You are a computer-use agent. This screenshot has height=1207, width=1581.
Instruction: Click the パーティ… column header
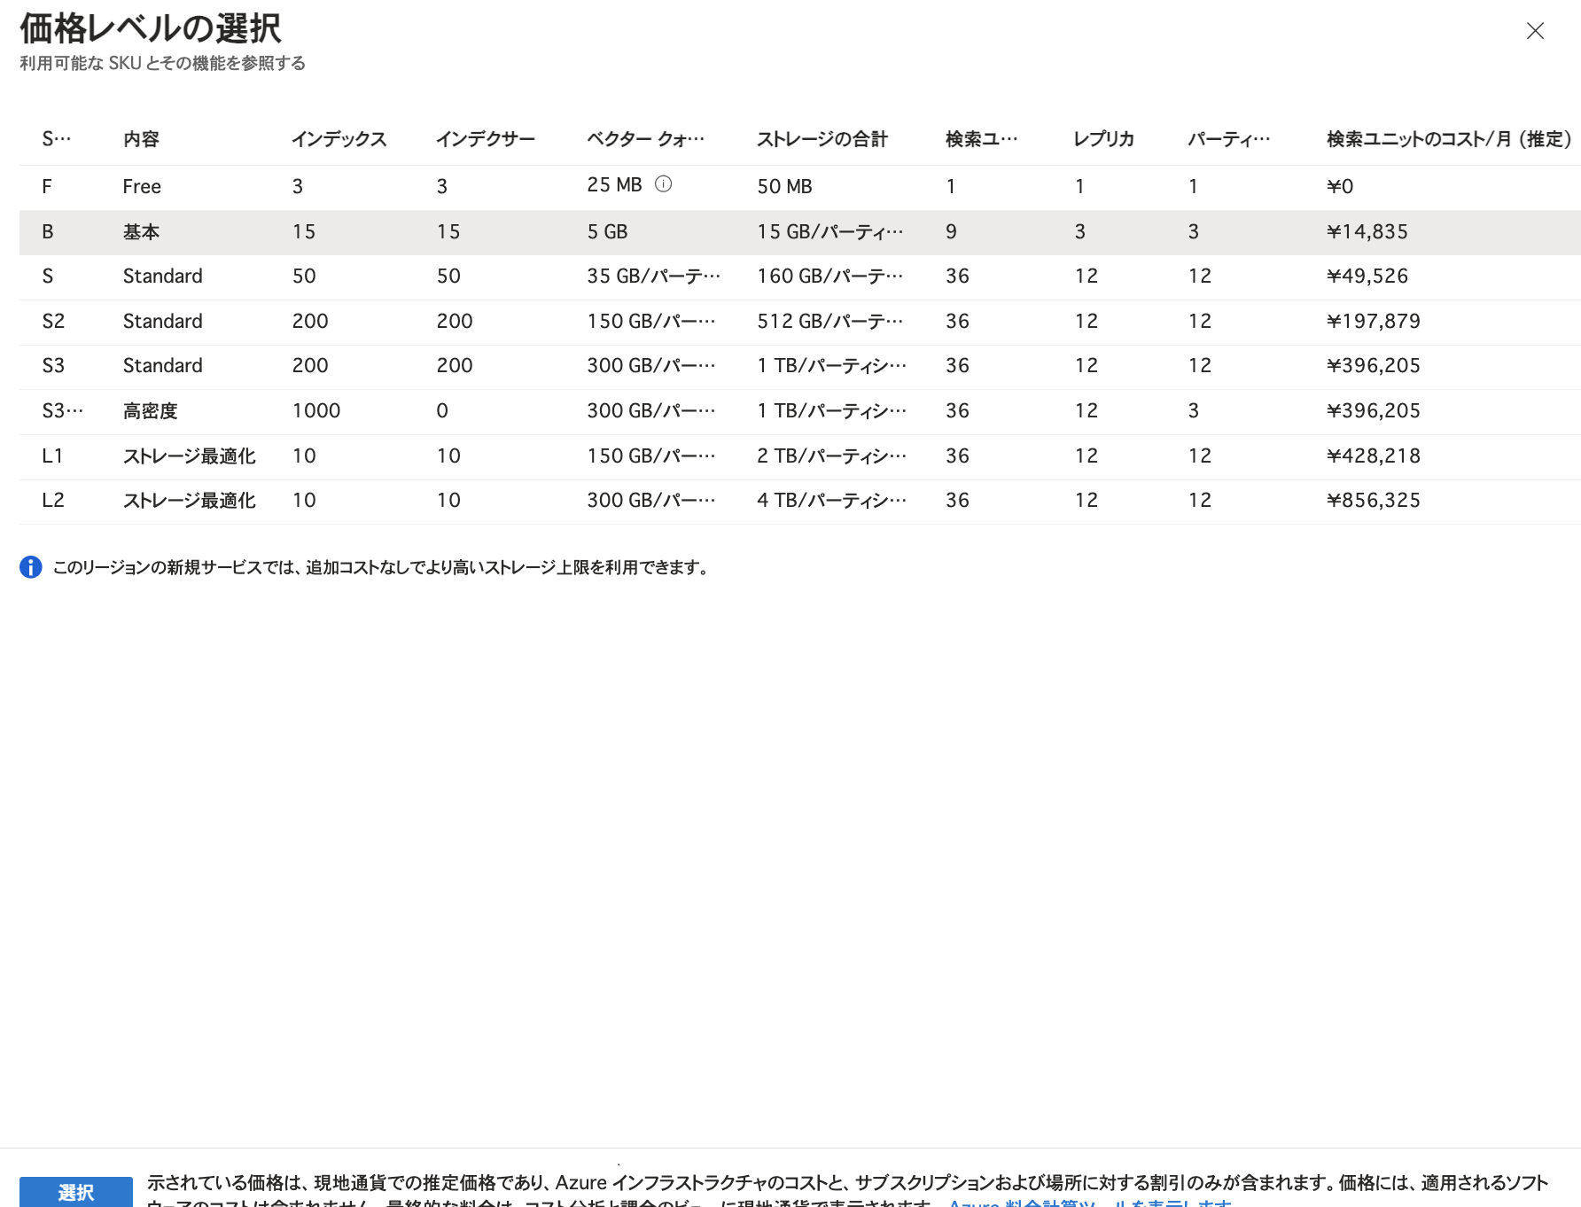1229,139
